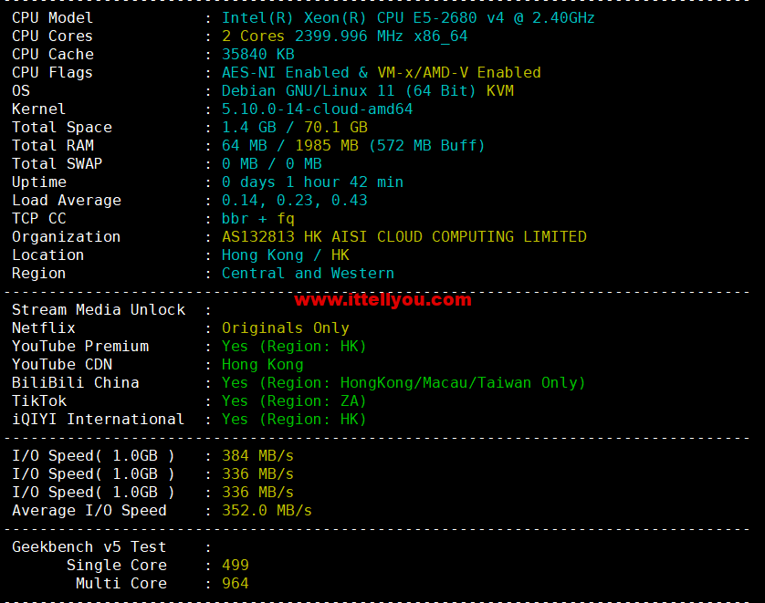Click the Netflix Originals Only result

point(285,328)
